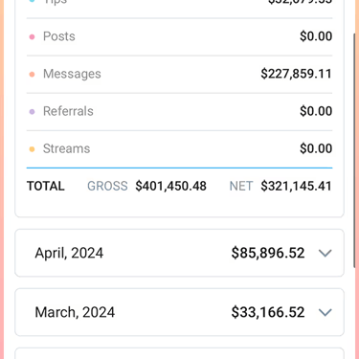Click the GROSS total $401,450.48
The width and height of the screenshot is (359, 359).
170,186
